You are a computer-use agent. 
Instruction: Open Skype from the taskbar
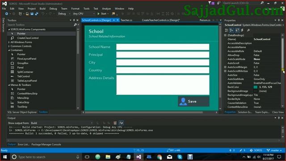coord(180,157)
